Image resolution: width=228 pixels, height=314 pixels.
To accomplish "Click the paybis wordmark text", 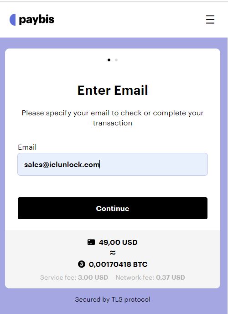I will tap(36, 20).
